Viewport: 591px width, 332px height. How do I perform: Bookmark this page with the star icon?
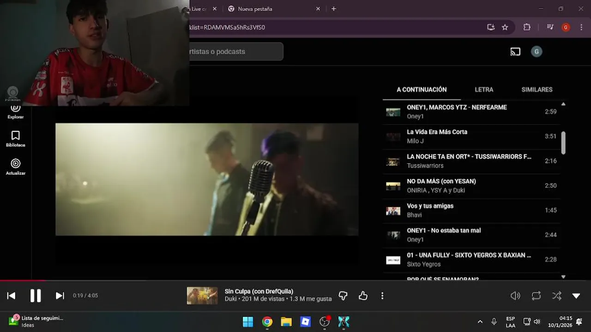point(505,27)
